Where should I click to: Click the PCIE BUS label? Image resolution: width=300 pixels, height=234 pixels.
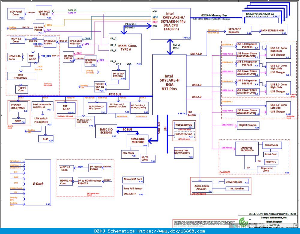(115, 94)
